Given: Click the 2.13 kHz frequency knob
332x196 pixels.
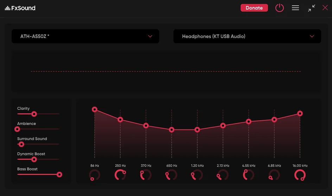Looking at the screenshot, I should coord(223,175).
